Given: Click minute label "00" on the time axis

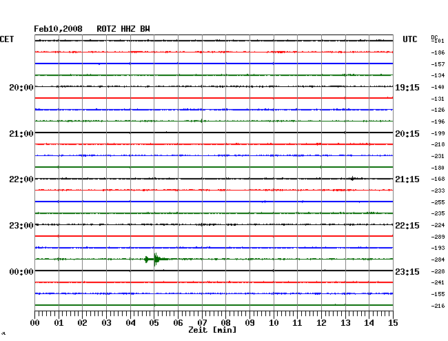Looking at the screenshot, I should pos(35,323).
